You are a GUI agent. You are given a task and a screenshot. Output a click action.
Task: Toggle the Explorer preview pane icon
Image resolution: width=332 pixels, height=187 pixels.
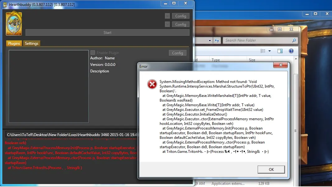click(280, 51)
